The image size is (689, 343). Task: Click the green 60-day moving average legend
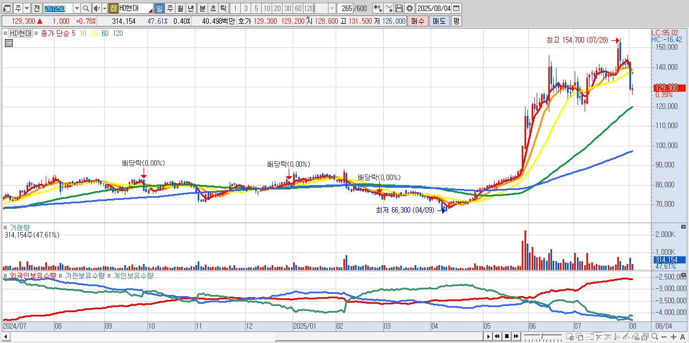[105, 33]
